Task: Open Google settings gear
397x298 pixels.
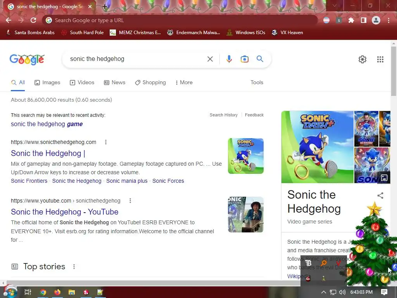Action: coord(362,59)
